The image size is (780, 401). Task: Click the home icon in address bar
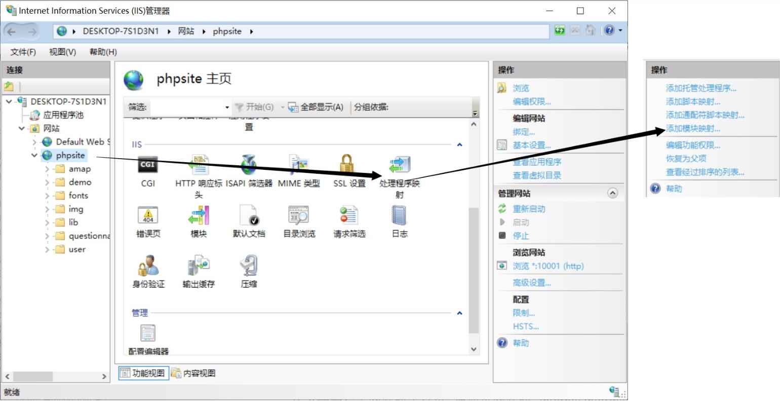591,30
